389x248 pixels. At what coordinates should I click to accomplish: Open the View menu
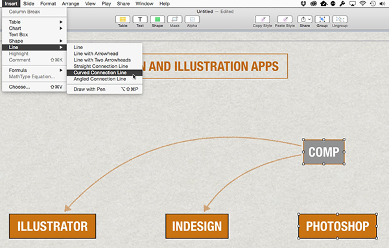[x=90, y=3]
